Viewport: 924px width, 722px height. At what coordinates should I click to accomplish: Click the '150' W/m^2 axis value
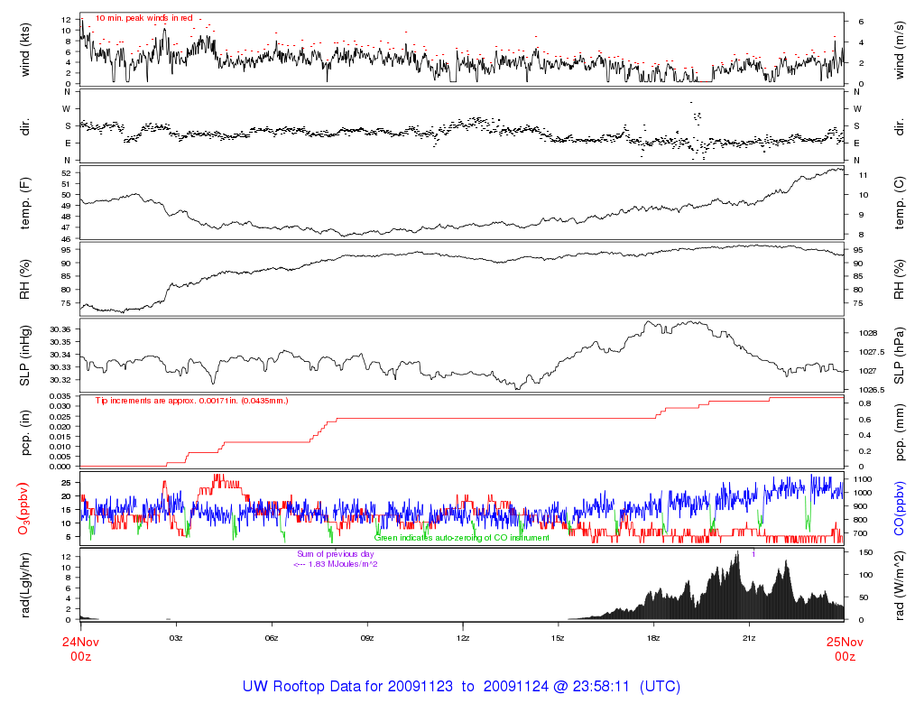pos(865,552)
